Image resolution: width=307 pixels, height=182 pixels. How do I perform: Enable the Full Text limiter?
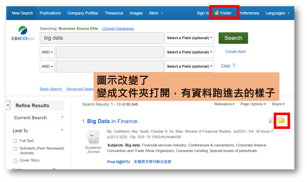[16, 141]
